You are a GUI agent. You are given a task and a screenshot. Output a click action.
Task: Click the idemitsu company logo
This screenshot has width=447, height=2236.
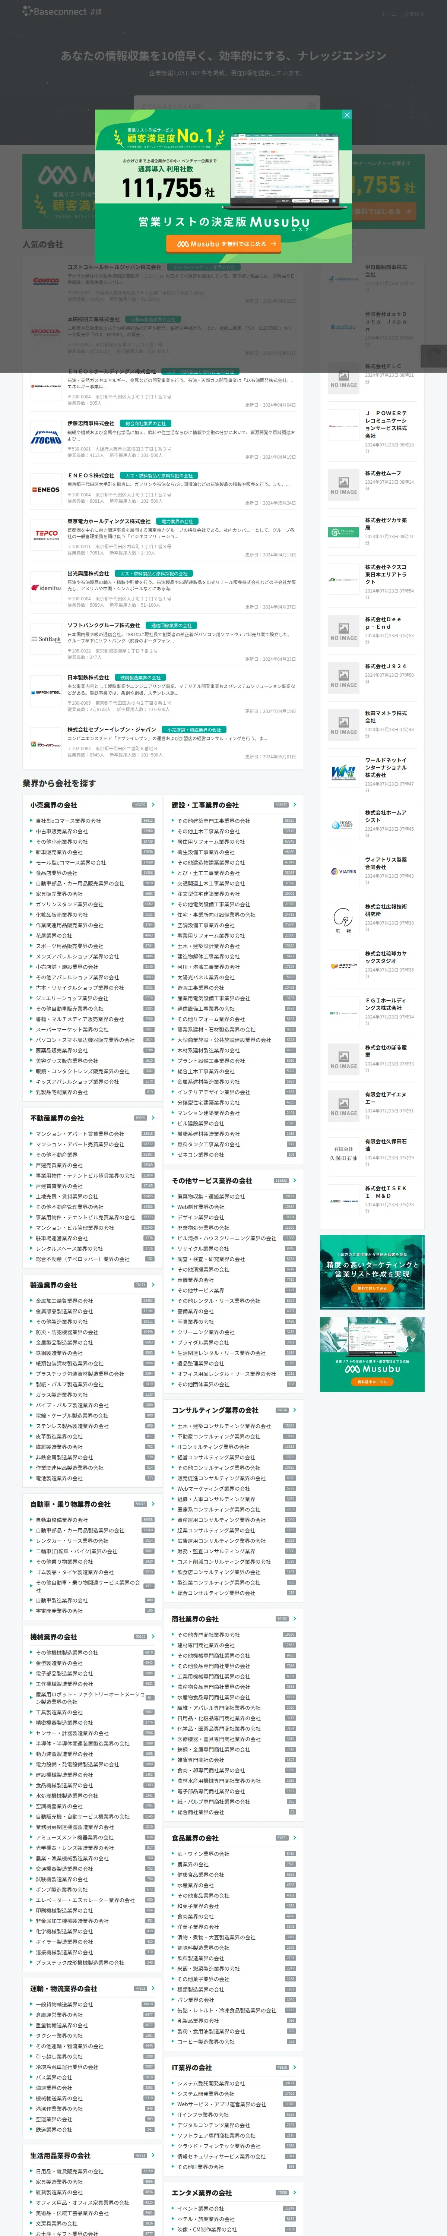coord(46,588)
